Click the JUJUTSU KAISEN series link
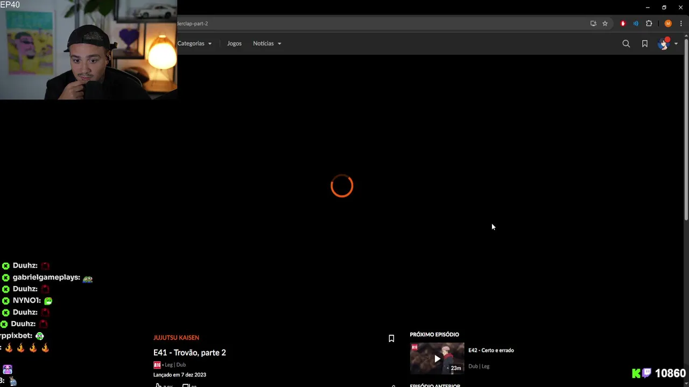The image size is (689, 387). 176,338
